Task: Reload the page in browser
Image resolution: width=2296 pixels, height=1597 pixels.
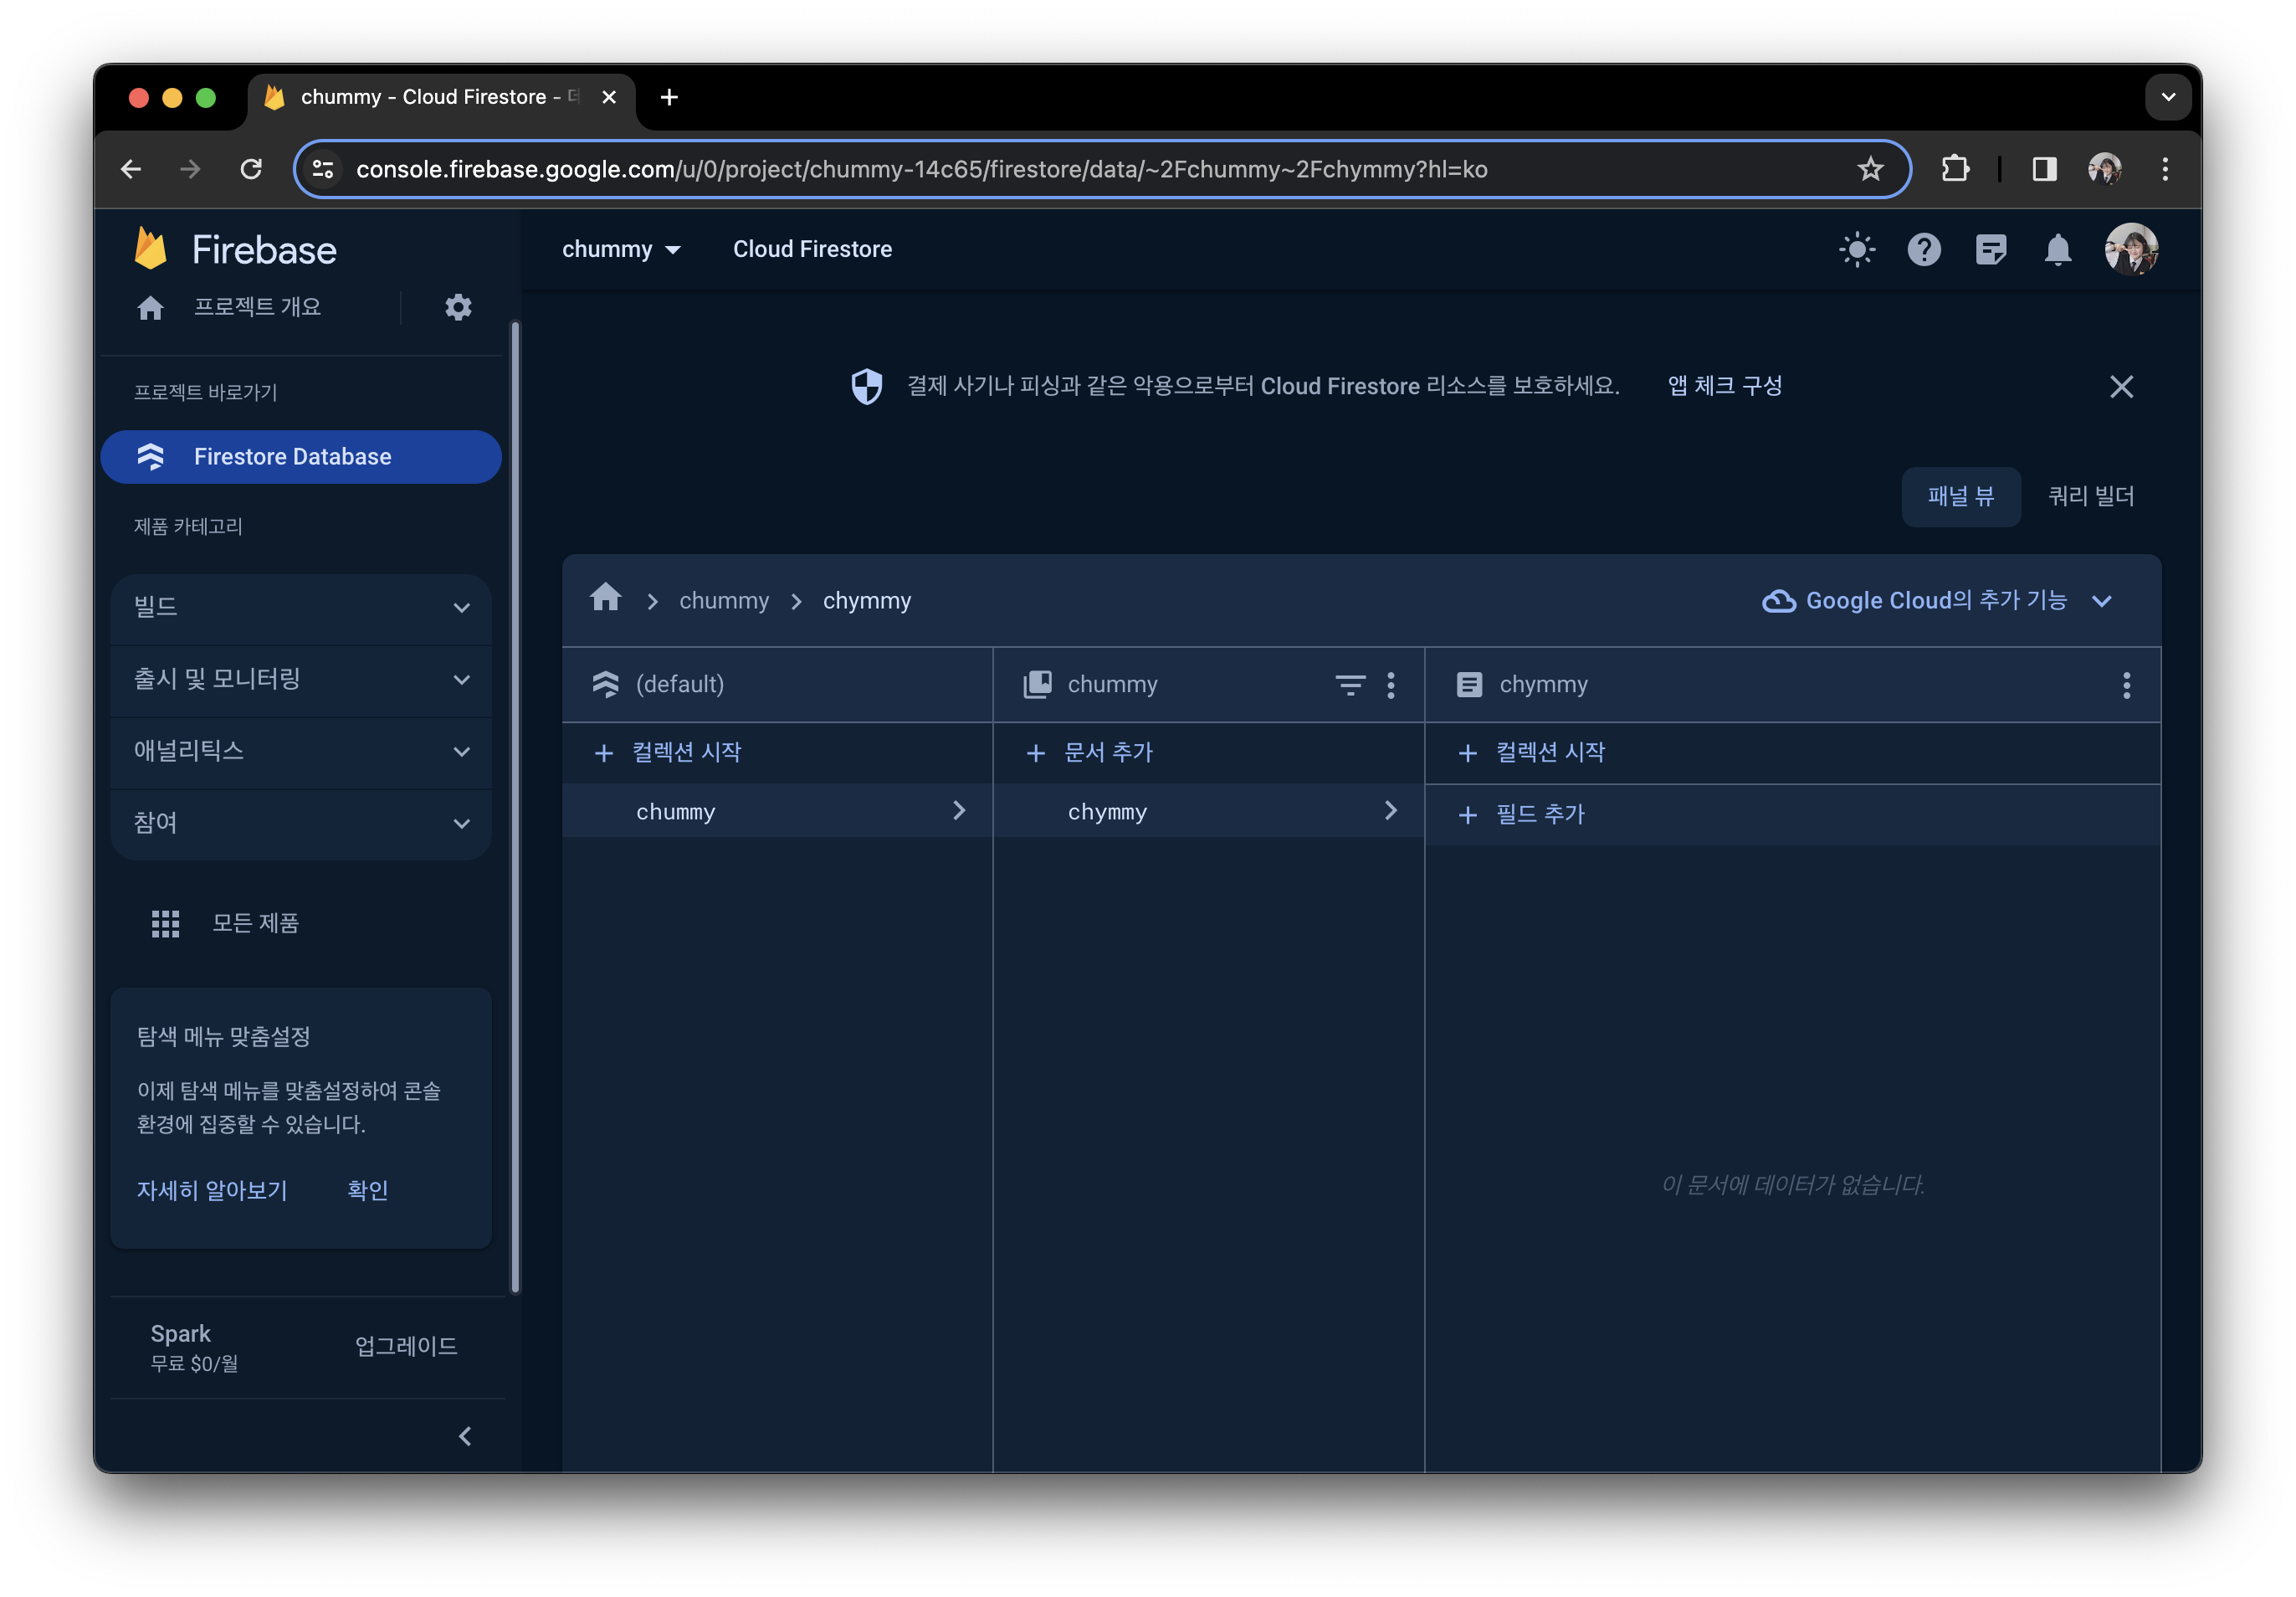Action: pos(251,169)
